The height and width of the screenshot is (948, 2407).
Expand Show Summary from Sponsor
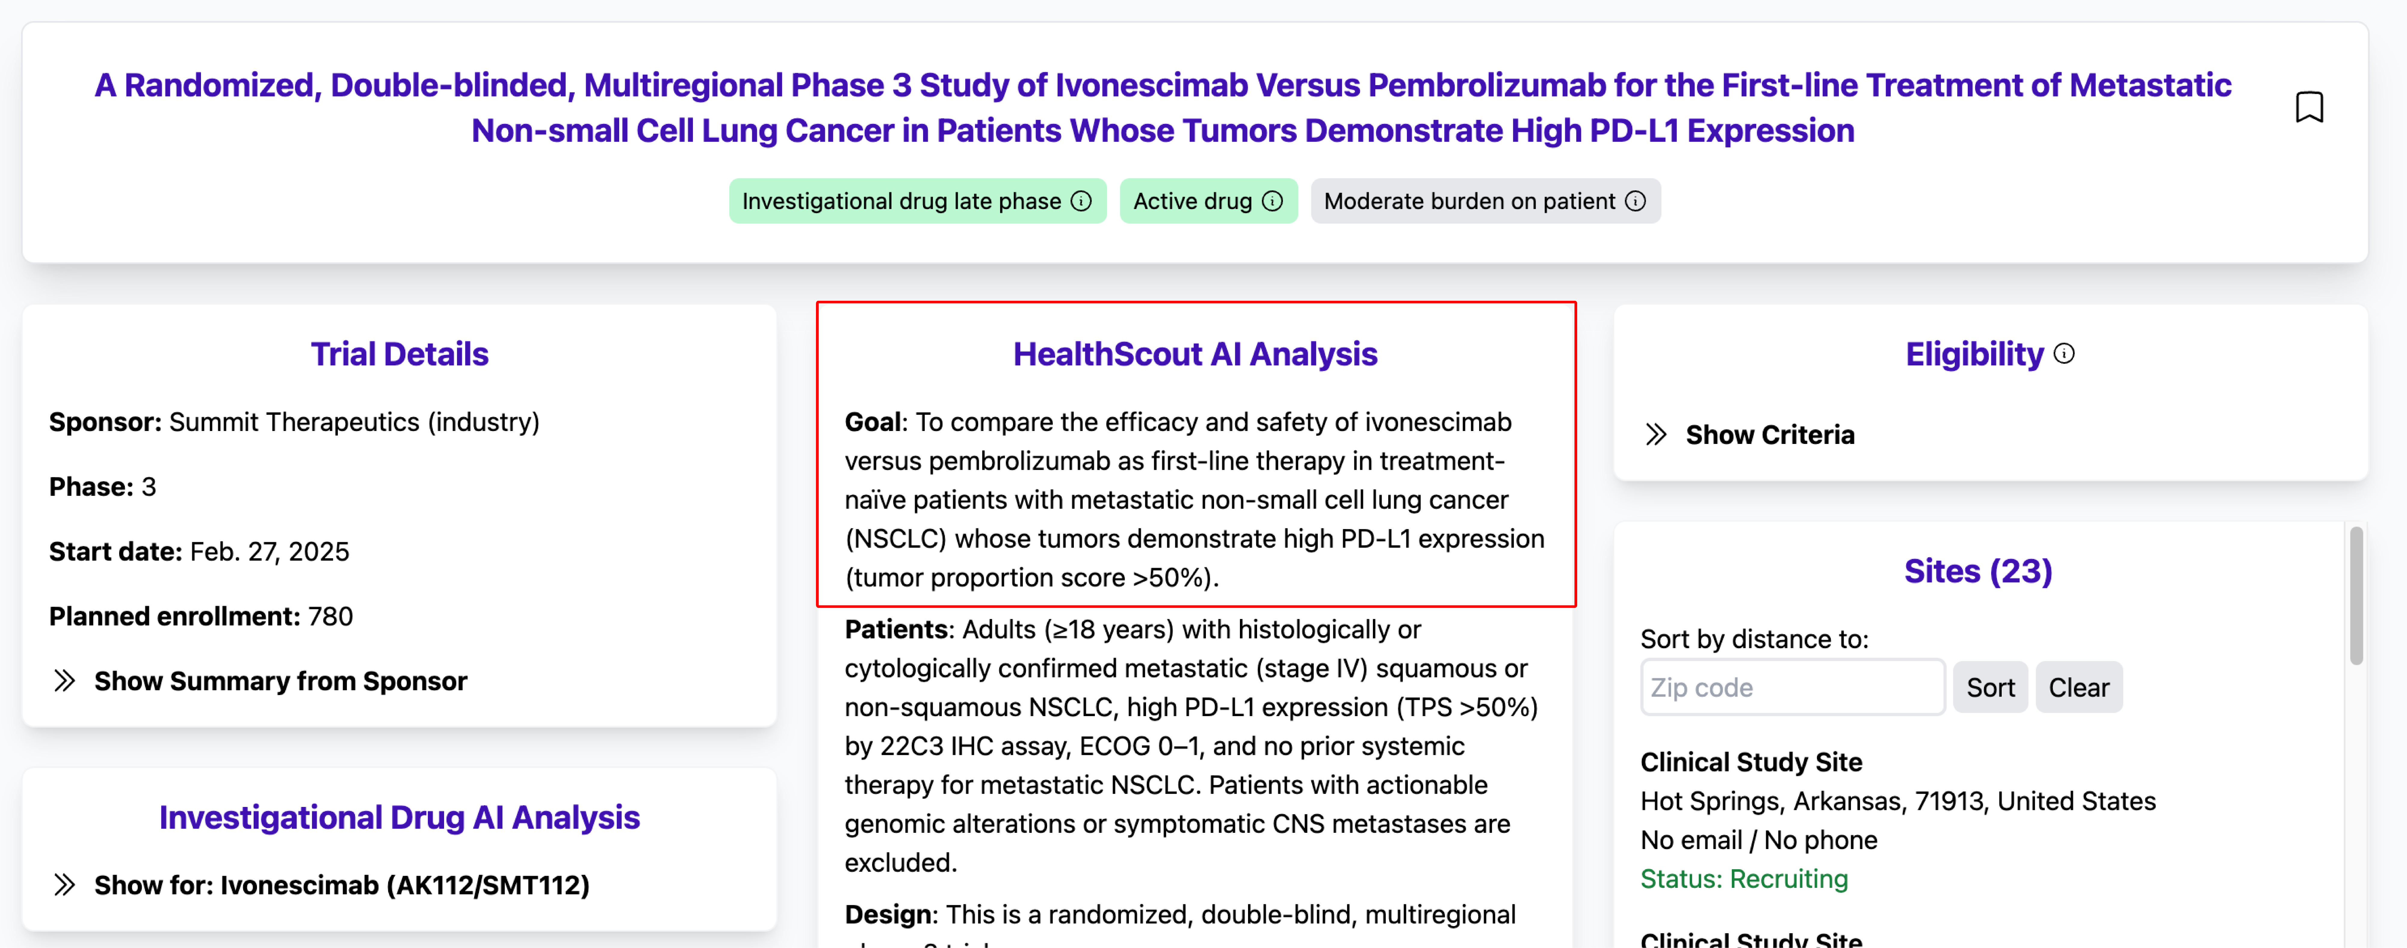(280, 681)
